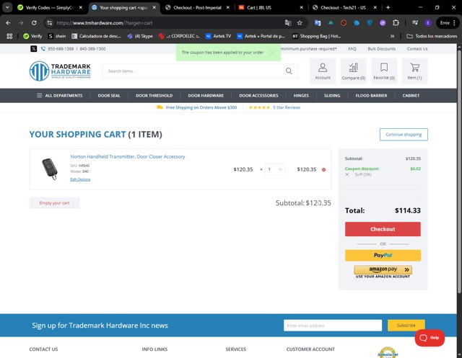462x358 pixels.
Task: Focus the newsletter email address field
Action: [333, 326]
